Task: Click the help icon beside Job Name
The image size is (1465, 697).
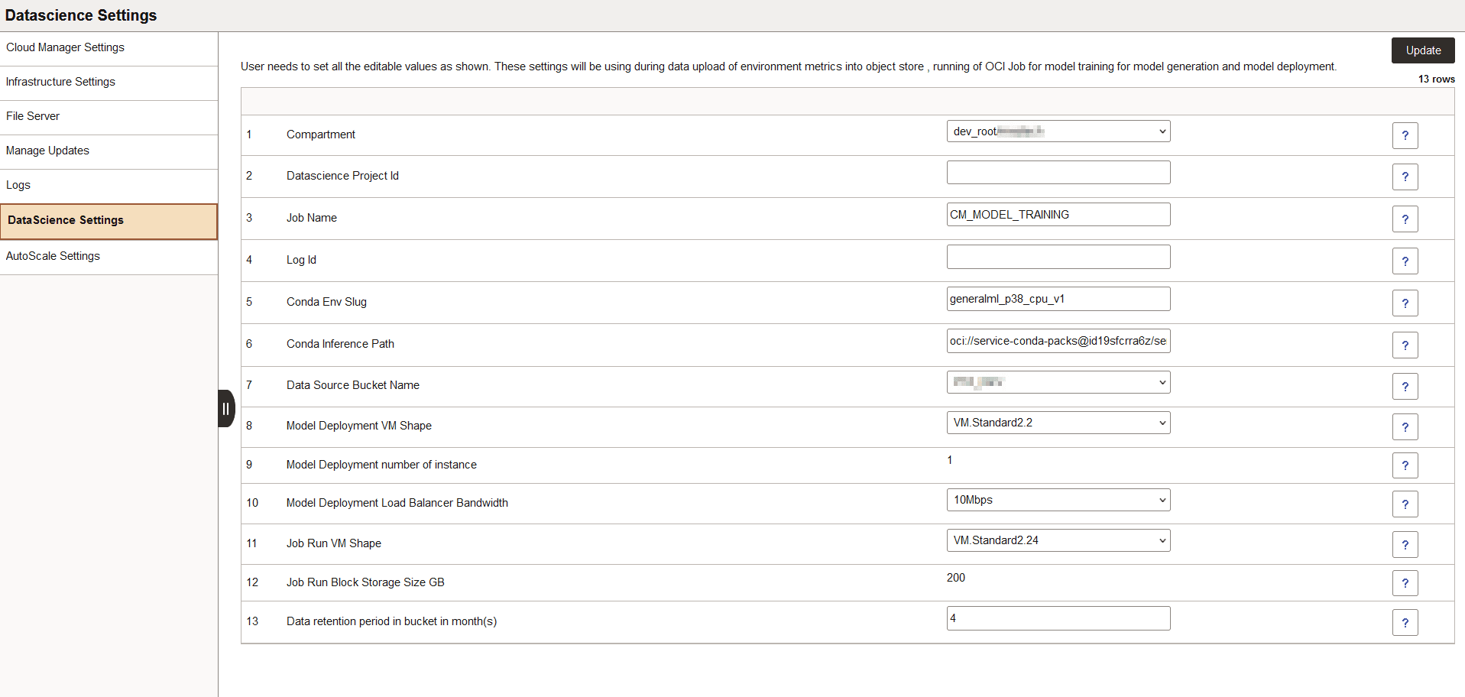Action: (1405, 219)
